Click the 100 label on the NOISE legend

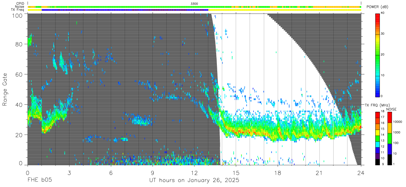(x=395, y=143)
